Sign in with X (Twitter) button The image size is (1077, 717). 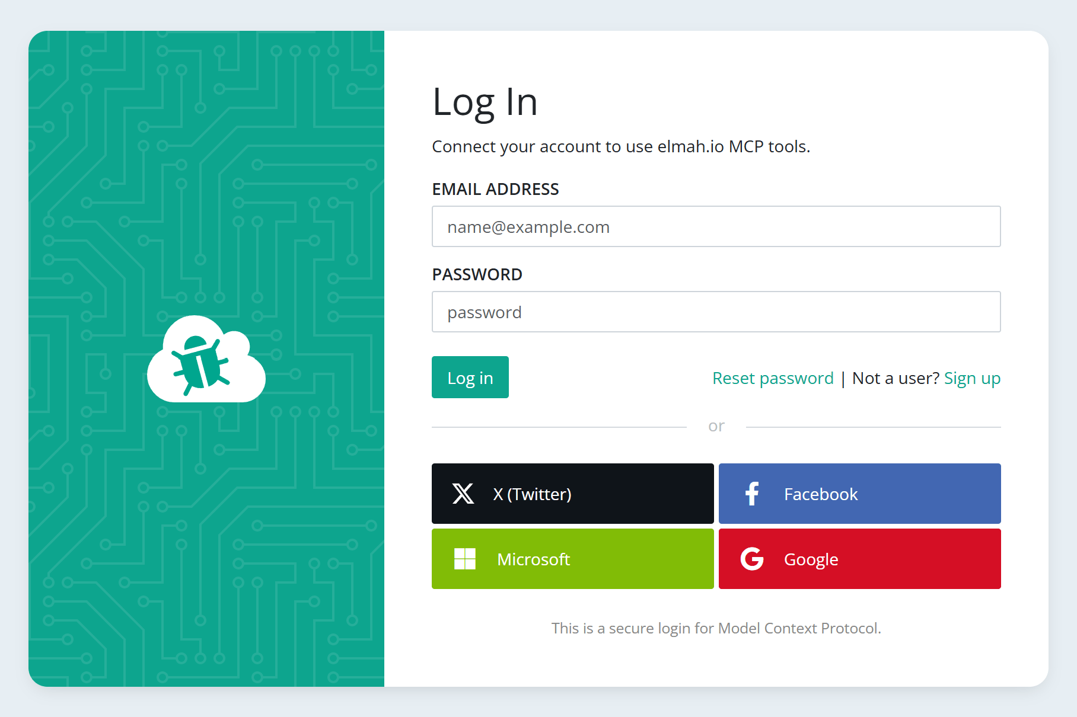click(x=572, y=494)
